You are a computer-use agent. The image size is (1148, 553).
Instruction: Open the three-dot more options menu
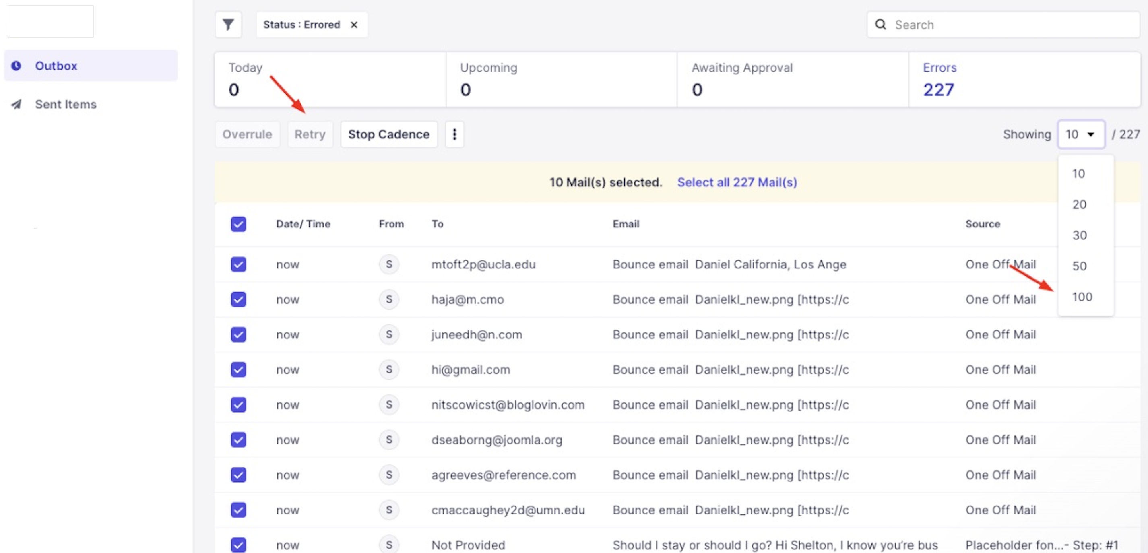click(x=454, y=134)
